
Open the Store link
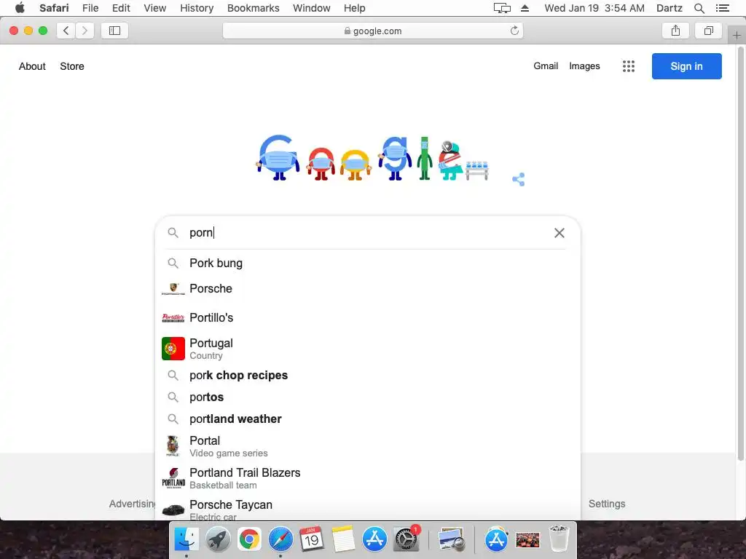72,66
